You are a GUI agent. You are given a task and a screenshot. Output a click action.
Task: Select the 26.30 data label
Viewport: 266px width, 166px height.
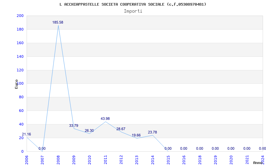[x=89, y=131]
